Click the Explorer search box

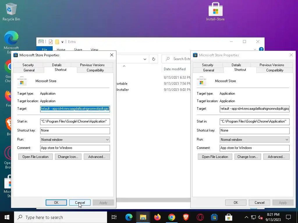(177, 59)
